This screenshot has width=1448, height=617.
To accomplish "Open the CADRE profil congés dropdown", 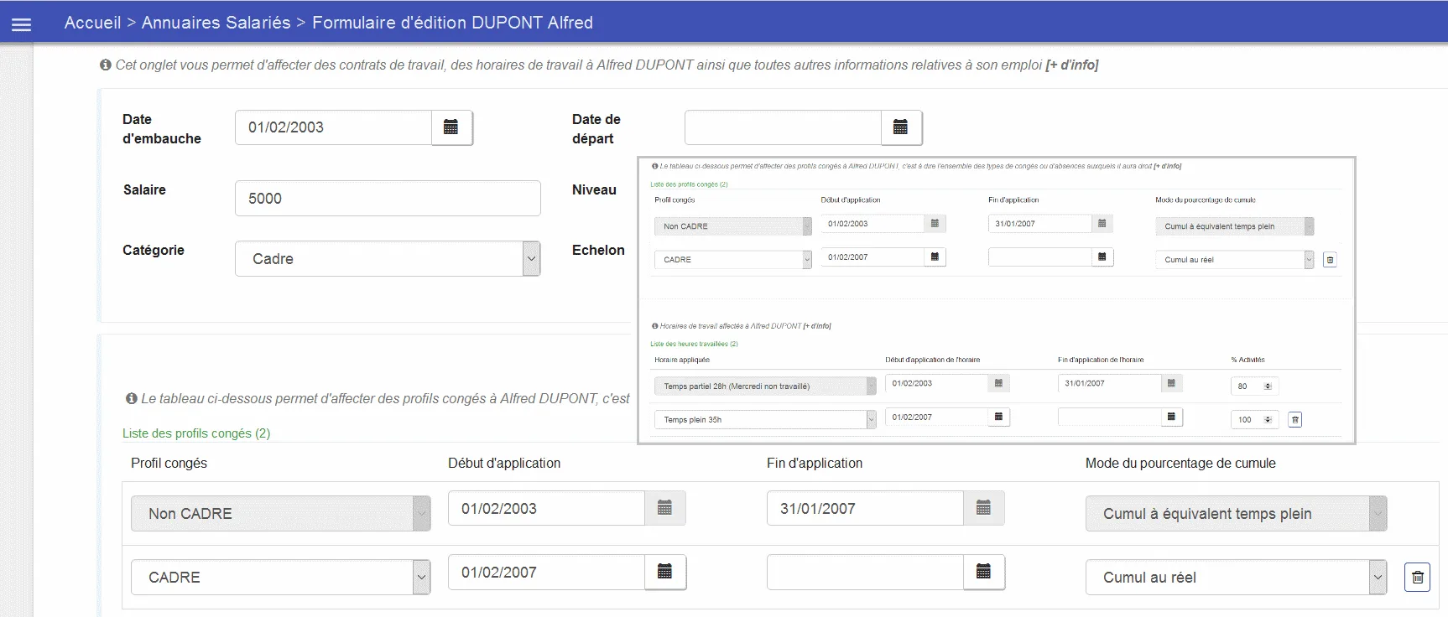I will (x=280, y=578).
